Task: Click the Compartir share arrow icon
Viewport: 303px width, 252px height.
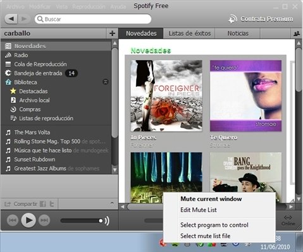Action: (x=8, y=204)
